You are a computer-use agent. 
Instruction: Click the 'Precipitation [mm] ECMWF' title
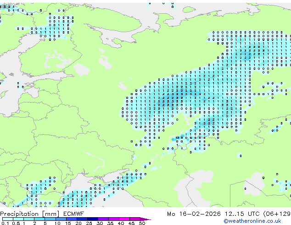42,214
